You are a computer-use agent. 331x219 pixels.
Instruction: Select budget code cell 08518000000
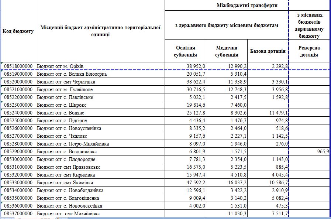pyautogui.click(x=18, y=66)
